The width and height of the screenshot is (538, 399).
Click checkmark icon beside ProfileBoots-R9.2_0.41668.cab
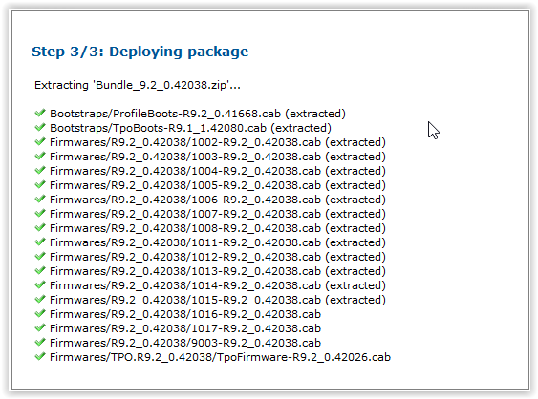[x=40, y=113]
